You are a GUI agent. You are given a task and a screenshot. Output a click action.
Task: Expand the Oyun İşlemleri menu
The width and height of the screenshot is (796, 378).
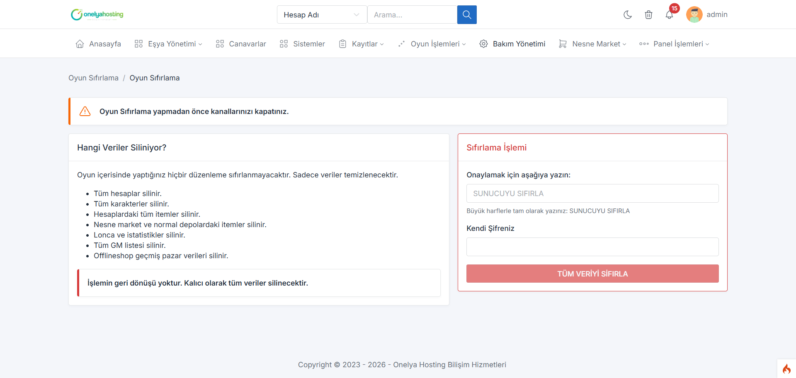pos(432,44)
